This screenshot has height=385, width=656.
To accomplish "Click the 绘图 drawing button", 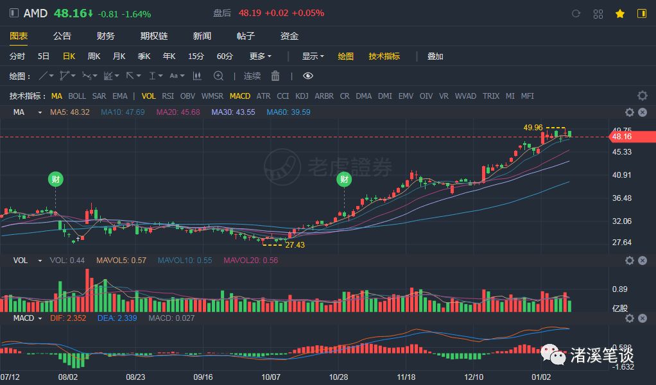I will pyautogui.click(x=345, y=56).
